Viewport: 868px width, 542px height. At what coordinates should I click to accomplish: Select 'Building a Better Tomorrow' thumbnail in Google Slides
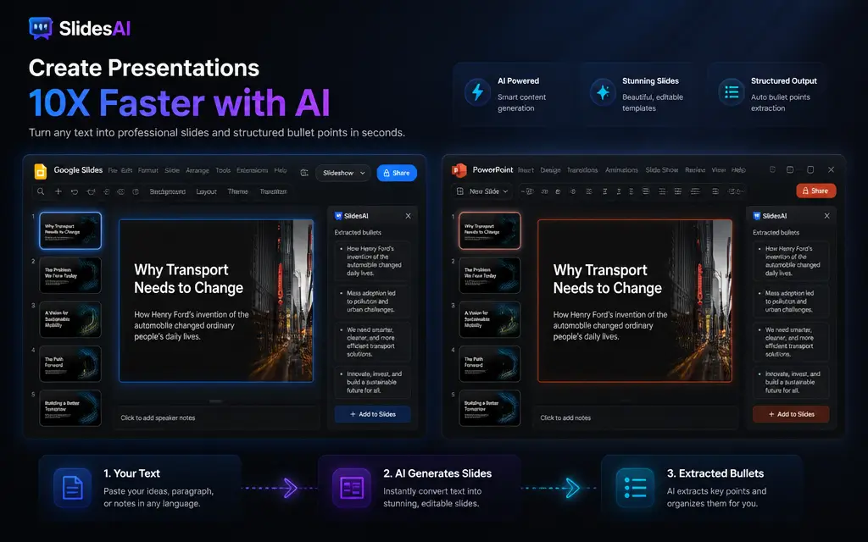[x=70, y=408]
